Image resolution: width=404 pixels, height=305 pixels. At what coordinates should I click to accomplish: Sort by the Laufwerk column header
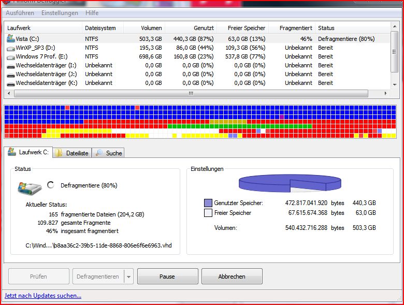pyautogui.click(x=44, y=28)
